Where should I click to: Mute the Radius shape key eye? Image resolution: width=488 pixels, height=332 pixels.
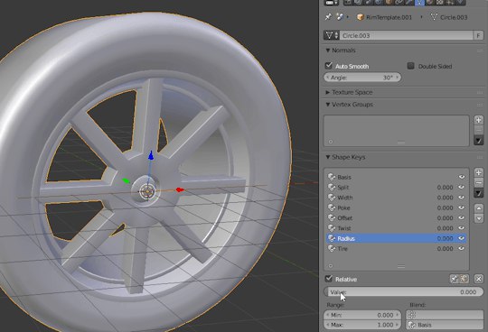462,238
